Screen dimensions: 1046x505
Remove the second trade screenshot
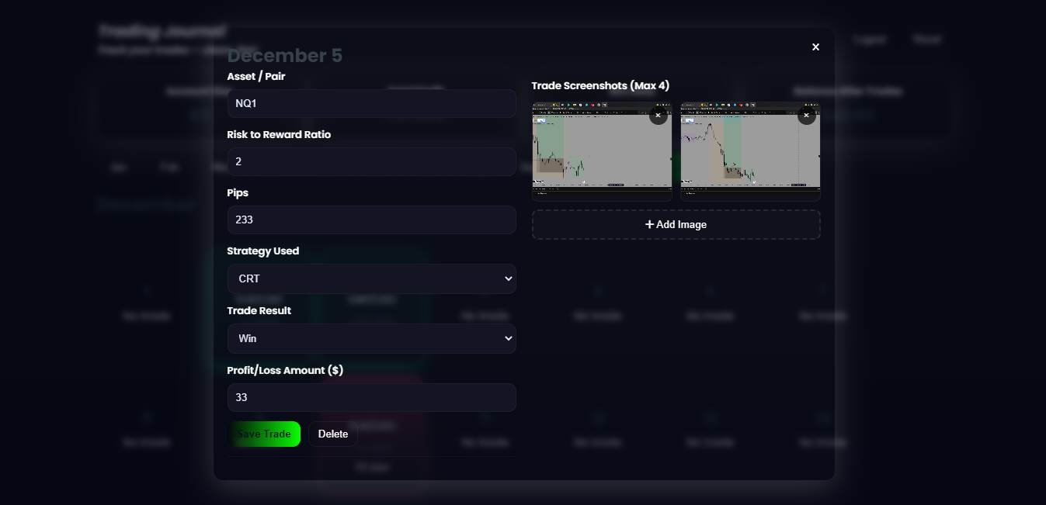click(807, 116)
